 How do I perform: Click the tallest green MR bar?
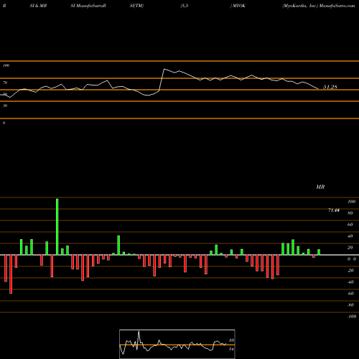[x=57, y=227]
